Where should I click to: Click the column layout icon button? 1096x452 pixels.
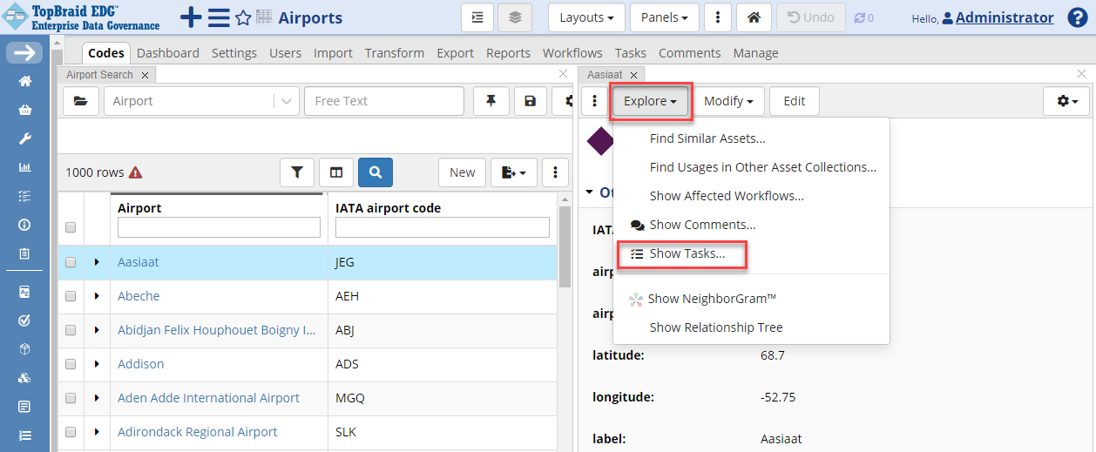(x=336, y=172)
